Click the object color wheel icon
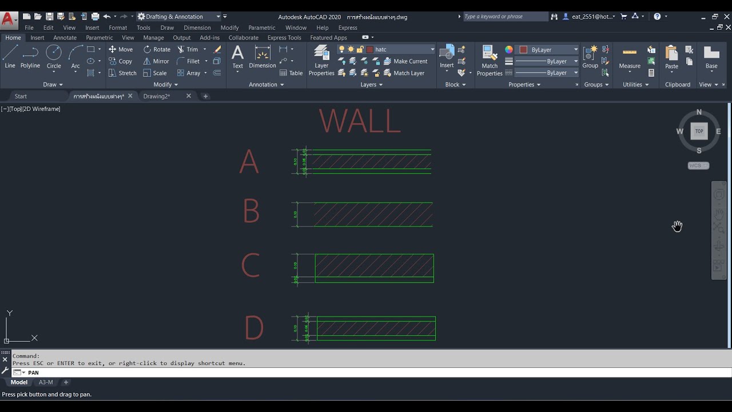Image resolution: width=732 pixels, height=412 pixels. click(509, 50)
